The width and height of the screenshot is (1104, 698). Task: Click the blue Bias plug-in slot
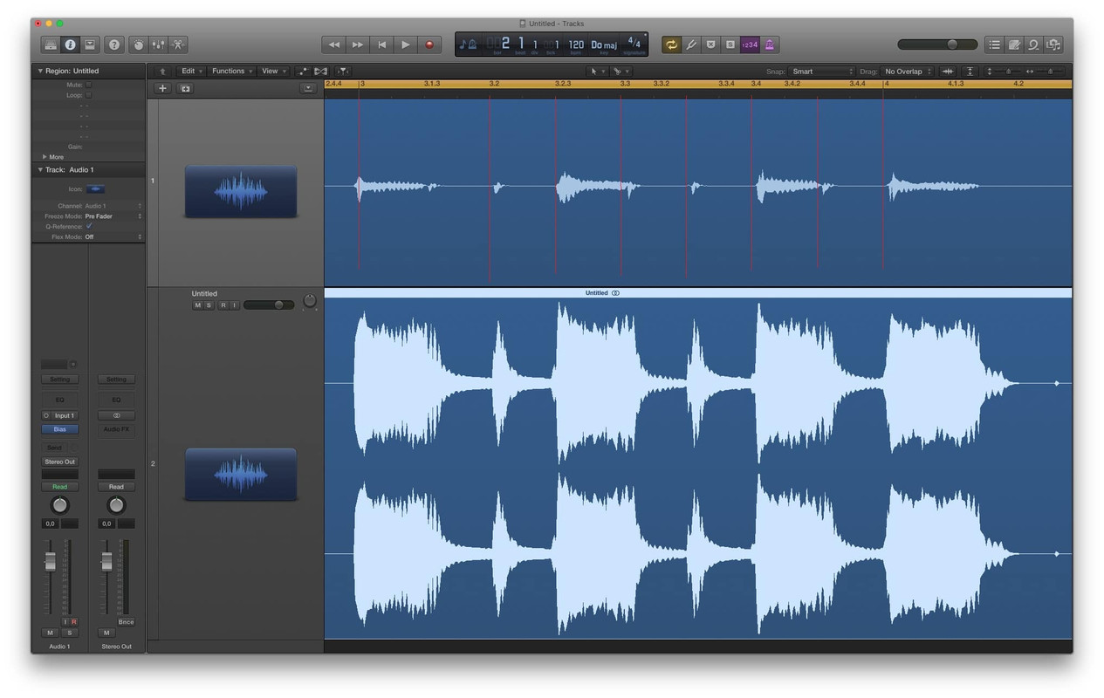click(59, 429)
